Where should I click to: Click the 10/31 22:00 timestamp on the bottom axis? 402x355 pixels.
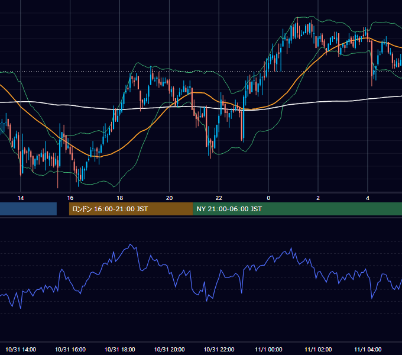tap(219, 349)
